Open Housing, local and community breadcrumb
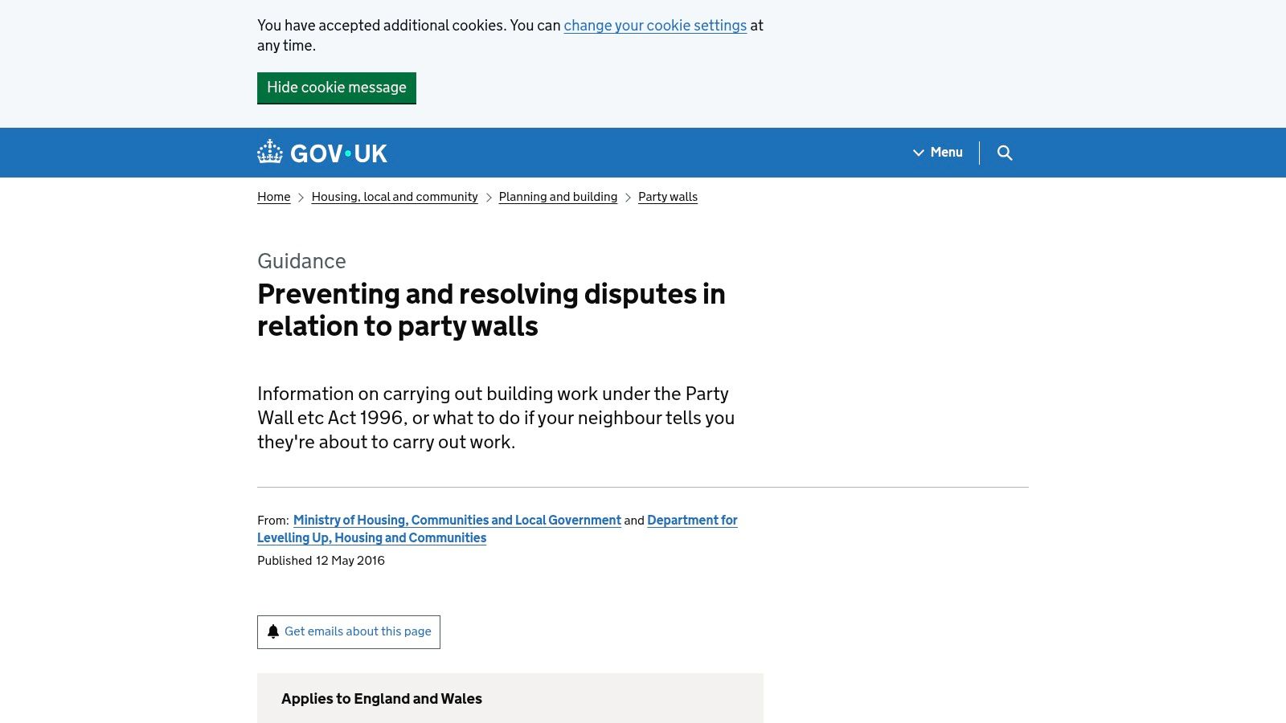1286x723 pixels. [x=395, y=197]
